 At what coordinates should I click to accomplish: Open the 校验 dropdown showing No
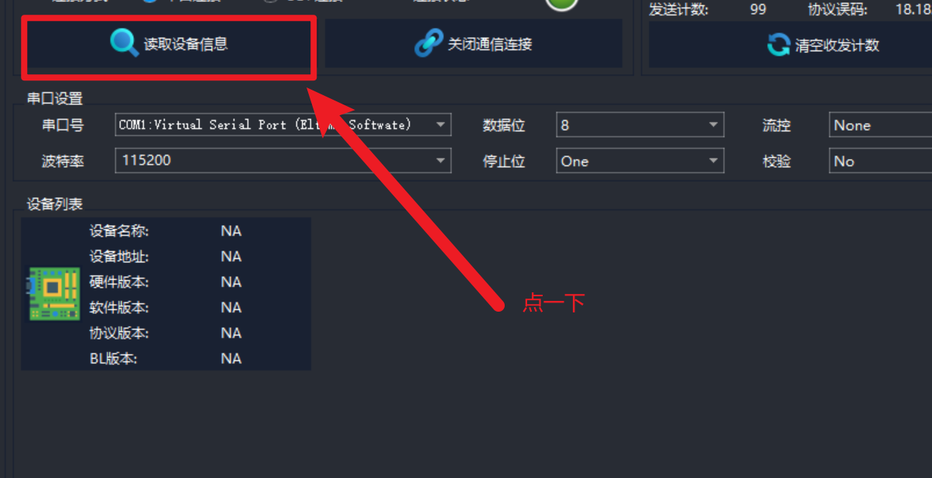[x=880, y=161]
